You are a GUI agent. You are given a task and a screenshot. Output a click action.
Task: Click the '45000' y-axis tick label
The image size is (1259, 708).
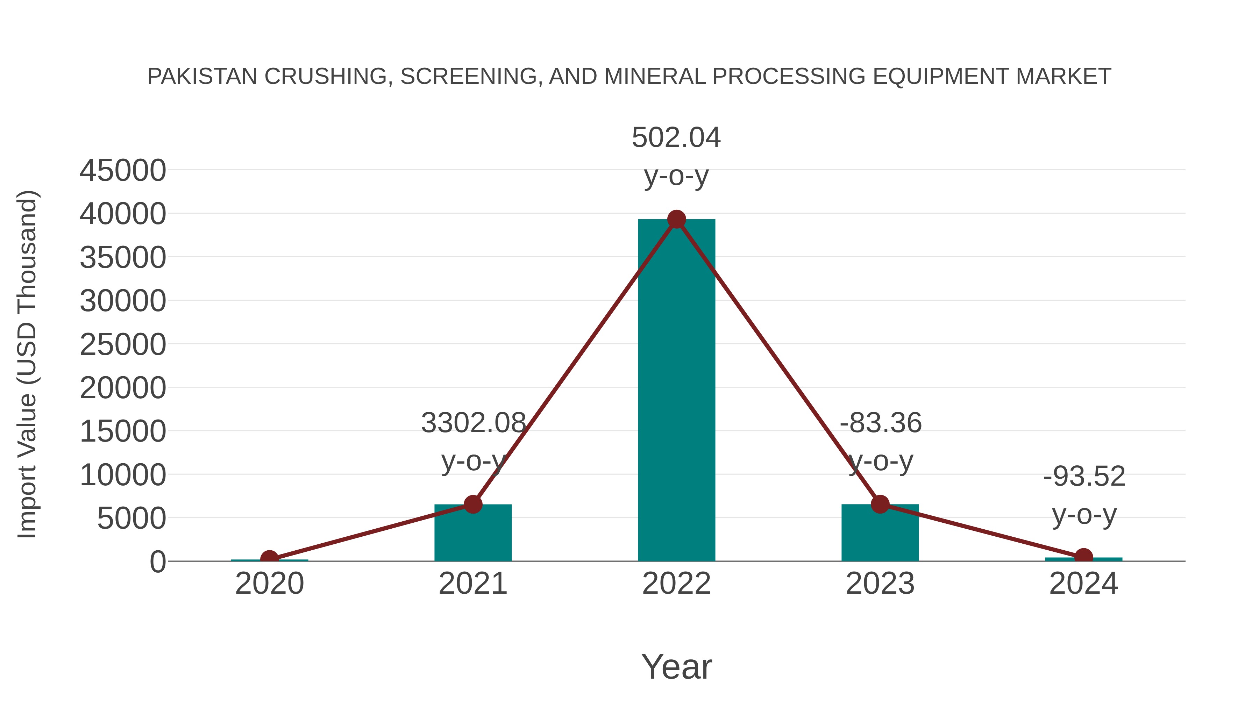click(x=123, y=171)
